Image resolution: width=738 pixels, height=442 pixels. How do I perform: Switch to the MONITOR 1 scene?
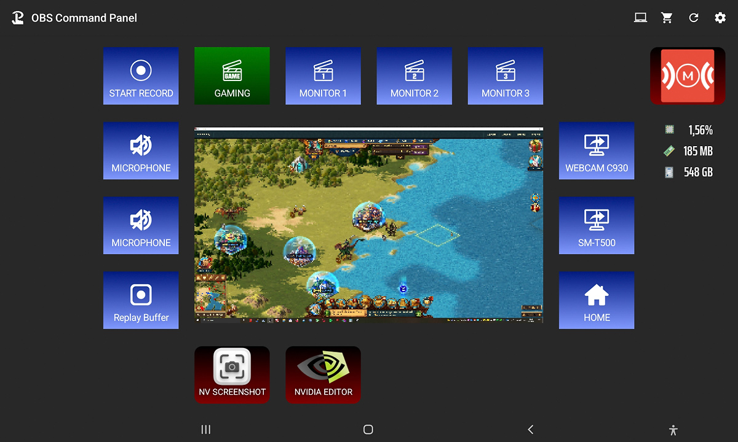pyautogui.click(x=323, y=76)
